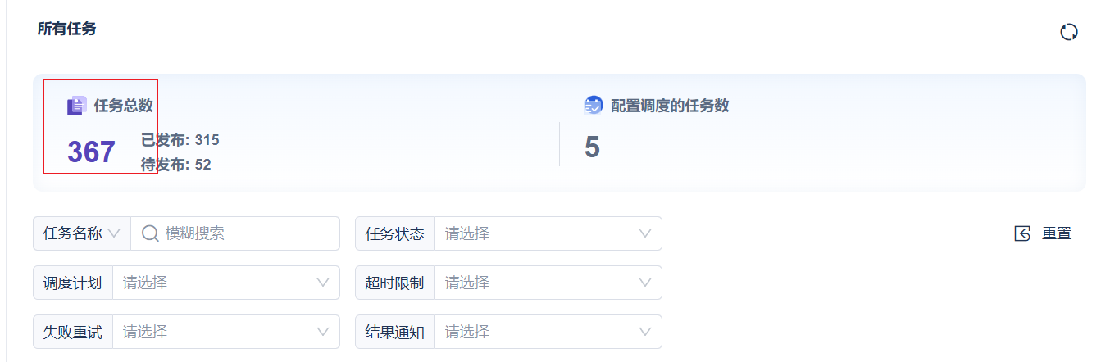Click the 待发布: 52 pending count
1101x362 pixels.
(176, 165)
